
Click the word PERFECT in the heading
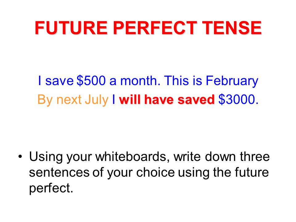pos(155,27)
